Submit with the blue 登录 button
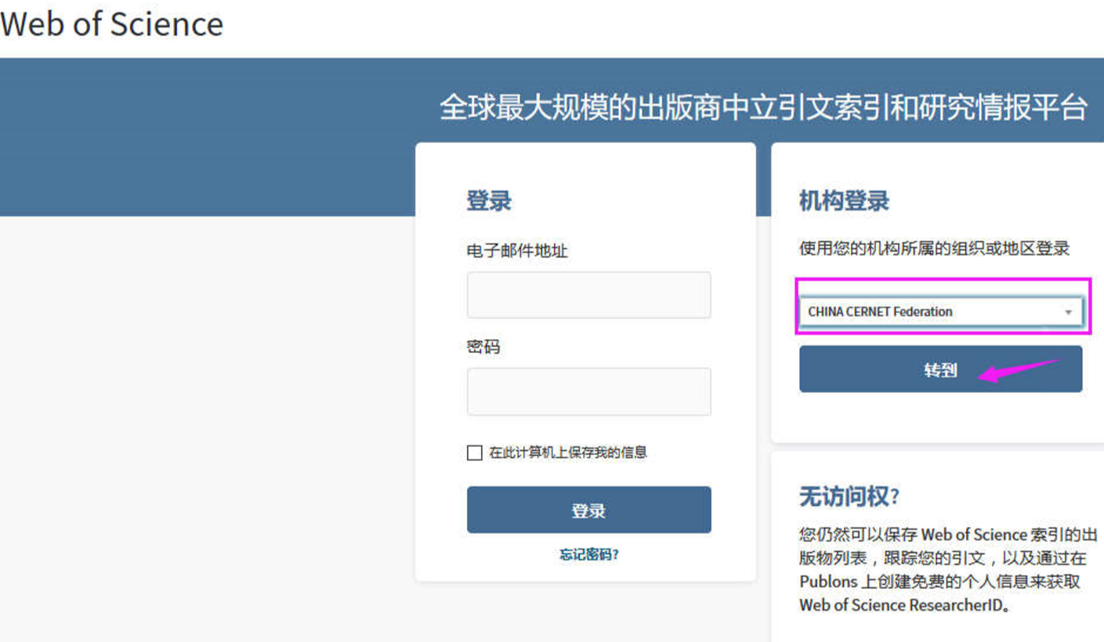1104x642 pixels. point(588,510)
